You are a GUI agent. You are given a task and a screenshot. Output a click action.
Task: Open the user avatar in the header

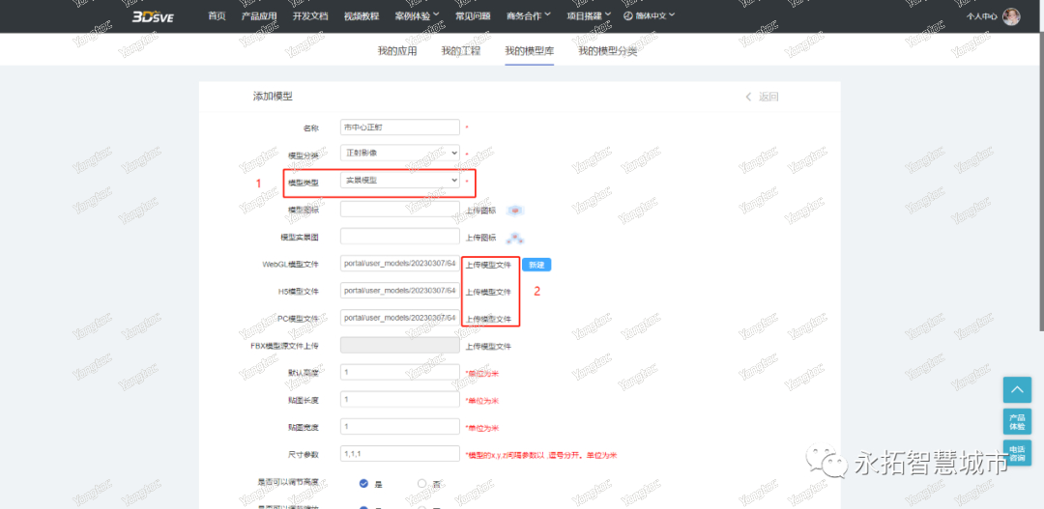tap(1011, 16)
